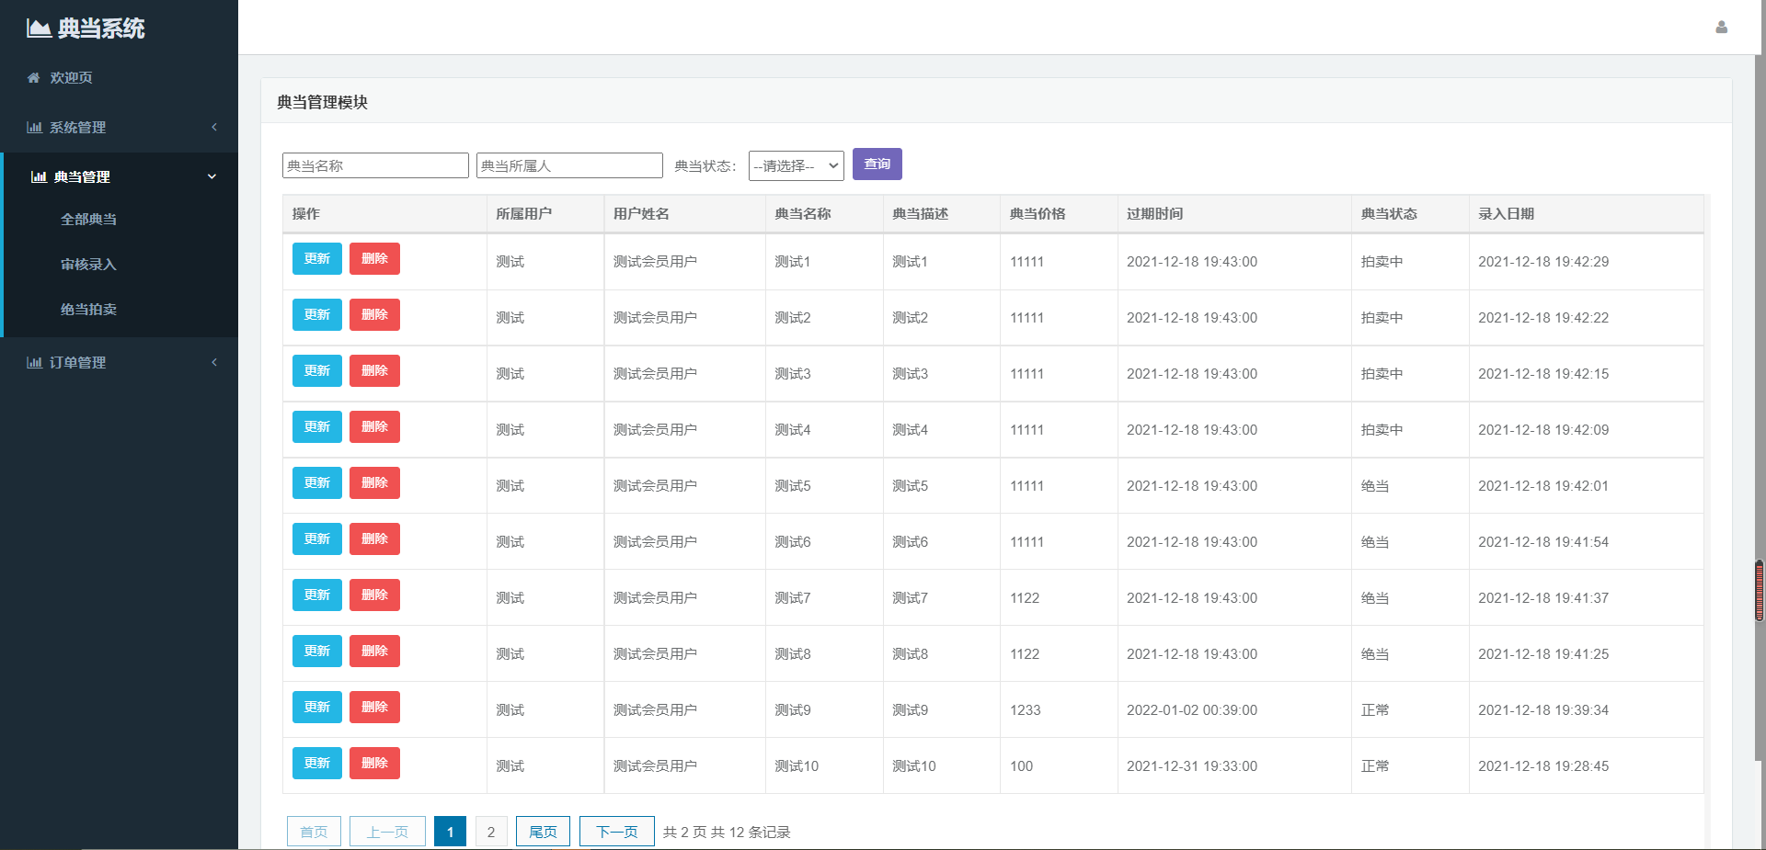The width and height of the screenshot is (1766, 850).
Task: Click the 下一页 next page button
Action: tap(617, 832)
